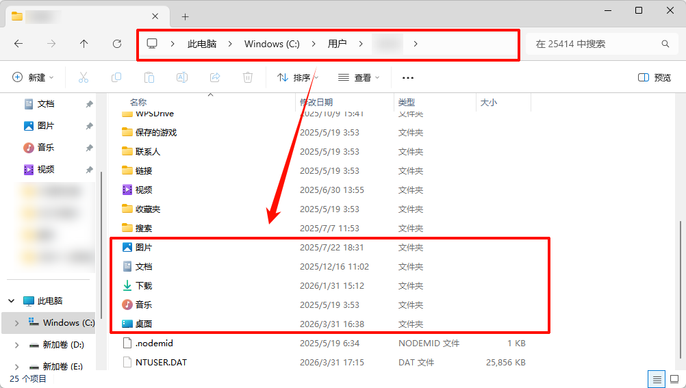Open the 新建 dropdown menu

[33, 78]
